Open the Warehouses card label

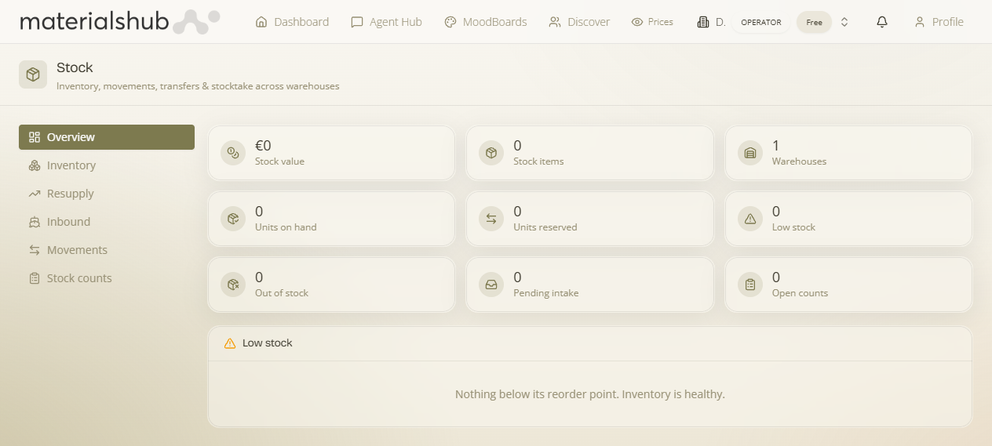pyautogui.click(x=799, y=161)
